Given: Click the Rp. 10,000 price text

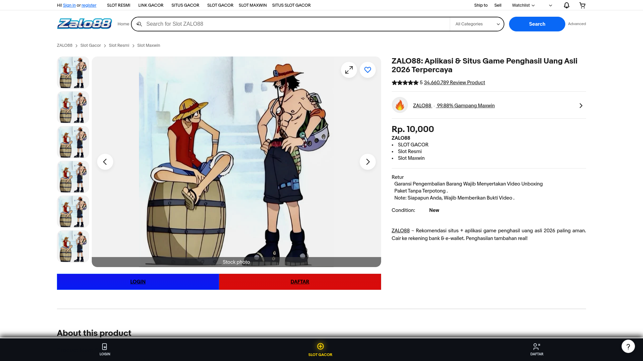Looking at the screenshot, I should coord(413,129).
